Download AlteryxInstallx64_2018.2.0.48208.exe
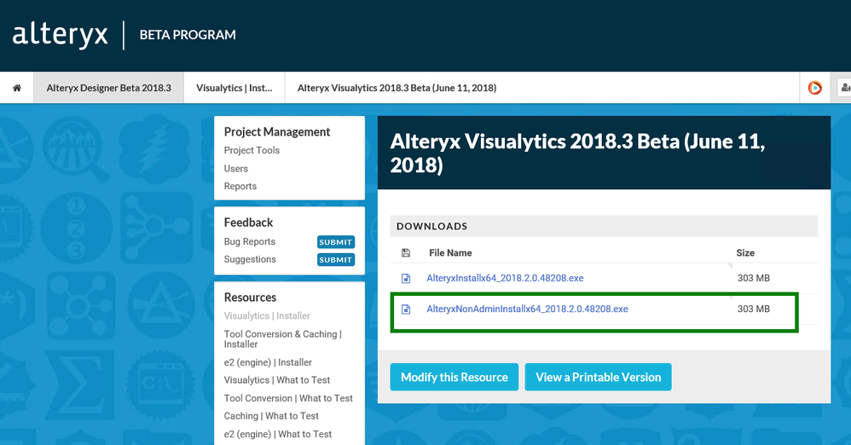Image resolution: width=851 pixels, height=445 pixels. (x=505, y=279)
